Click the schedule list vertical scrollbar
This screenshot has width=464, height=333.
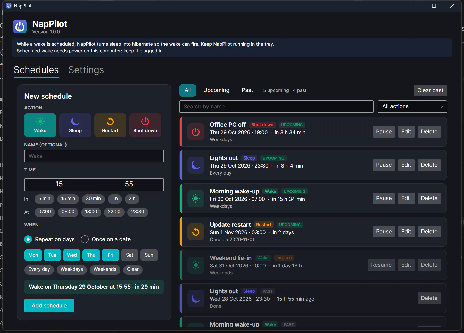pyautogui.click(x=446, y=192)
